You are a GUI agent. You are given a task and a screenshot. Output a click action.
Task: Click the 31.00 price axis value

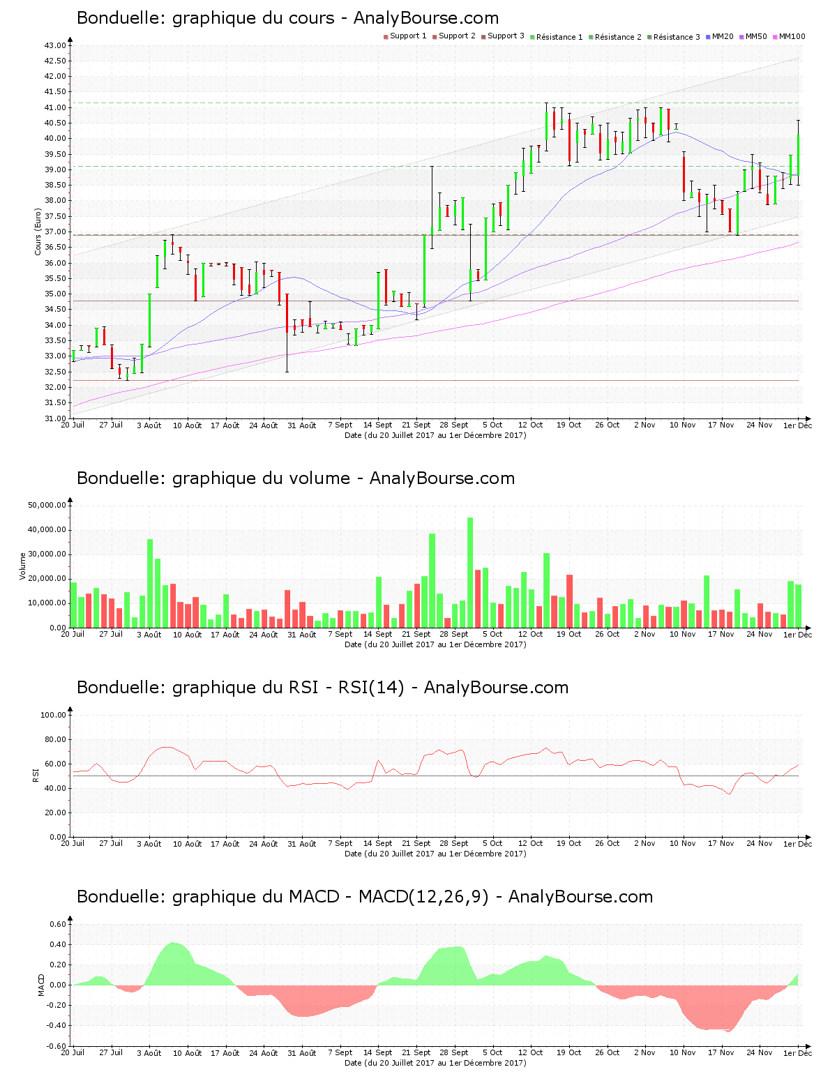56,418
